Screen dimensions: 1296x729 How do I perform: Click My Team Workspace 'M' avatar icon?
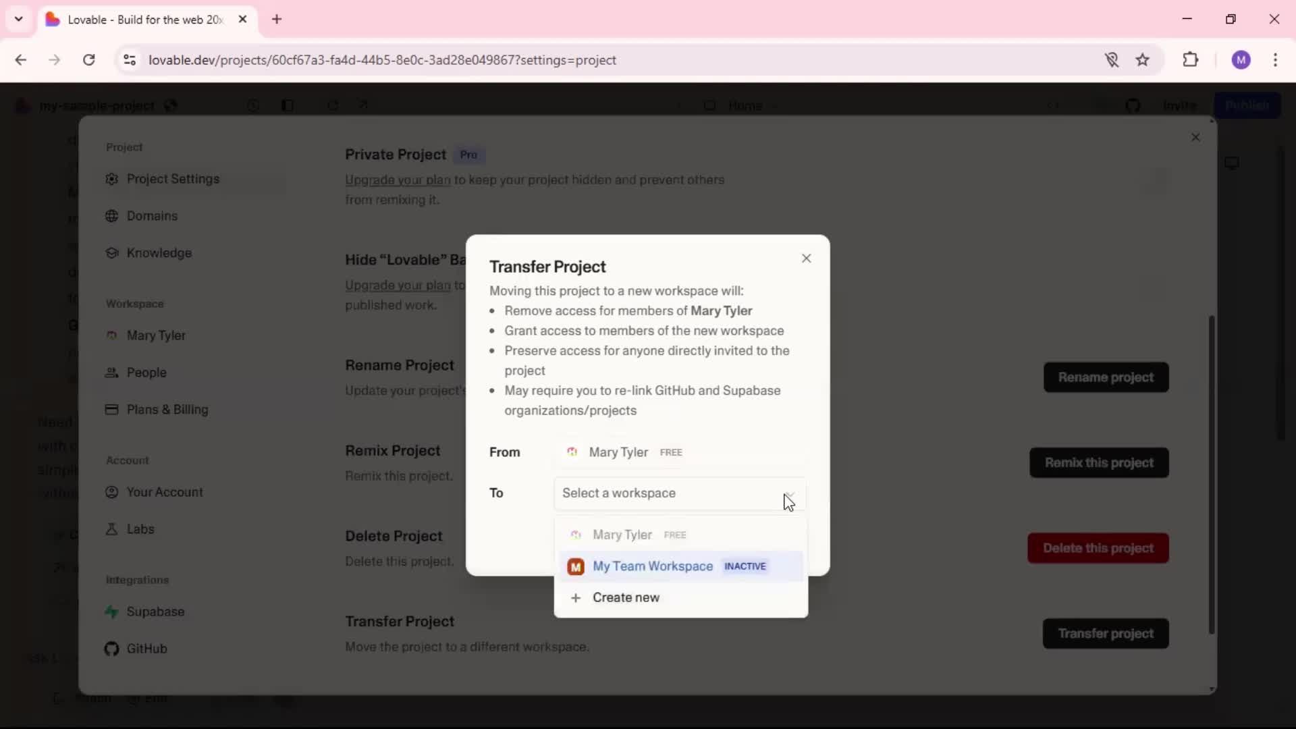point(575,567)
